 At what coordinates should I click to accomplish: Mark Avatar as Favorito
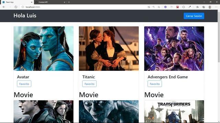24,84
